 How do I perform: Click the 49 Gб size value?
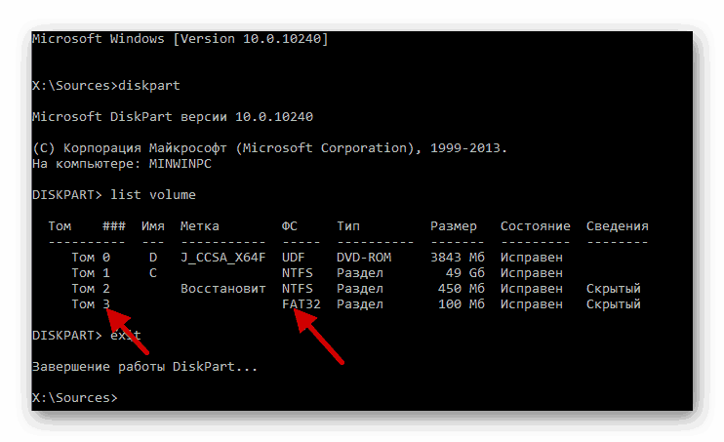pos(462,273)
